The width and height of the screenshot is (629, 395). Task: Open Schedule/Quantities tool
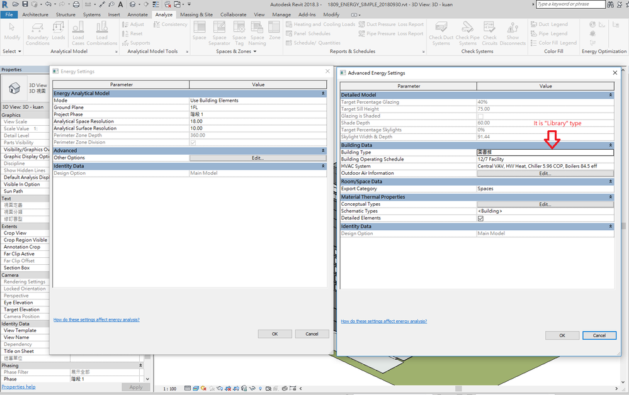click(313, 43)
